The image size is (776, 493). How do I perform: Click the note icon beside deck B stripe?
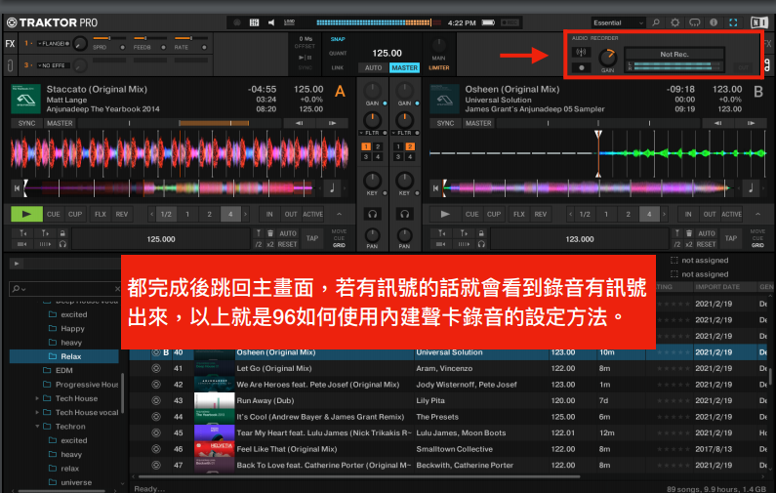(x=751, y=188)
